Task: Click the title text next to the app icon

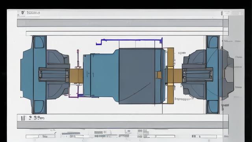Action: click(33, 13)
